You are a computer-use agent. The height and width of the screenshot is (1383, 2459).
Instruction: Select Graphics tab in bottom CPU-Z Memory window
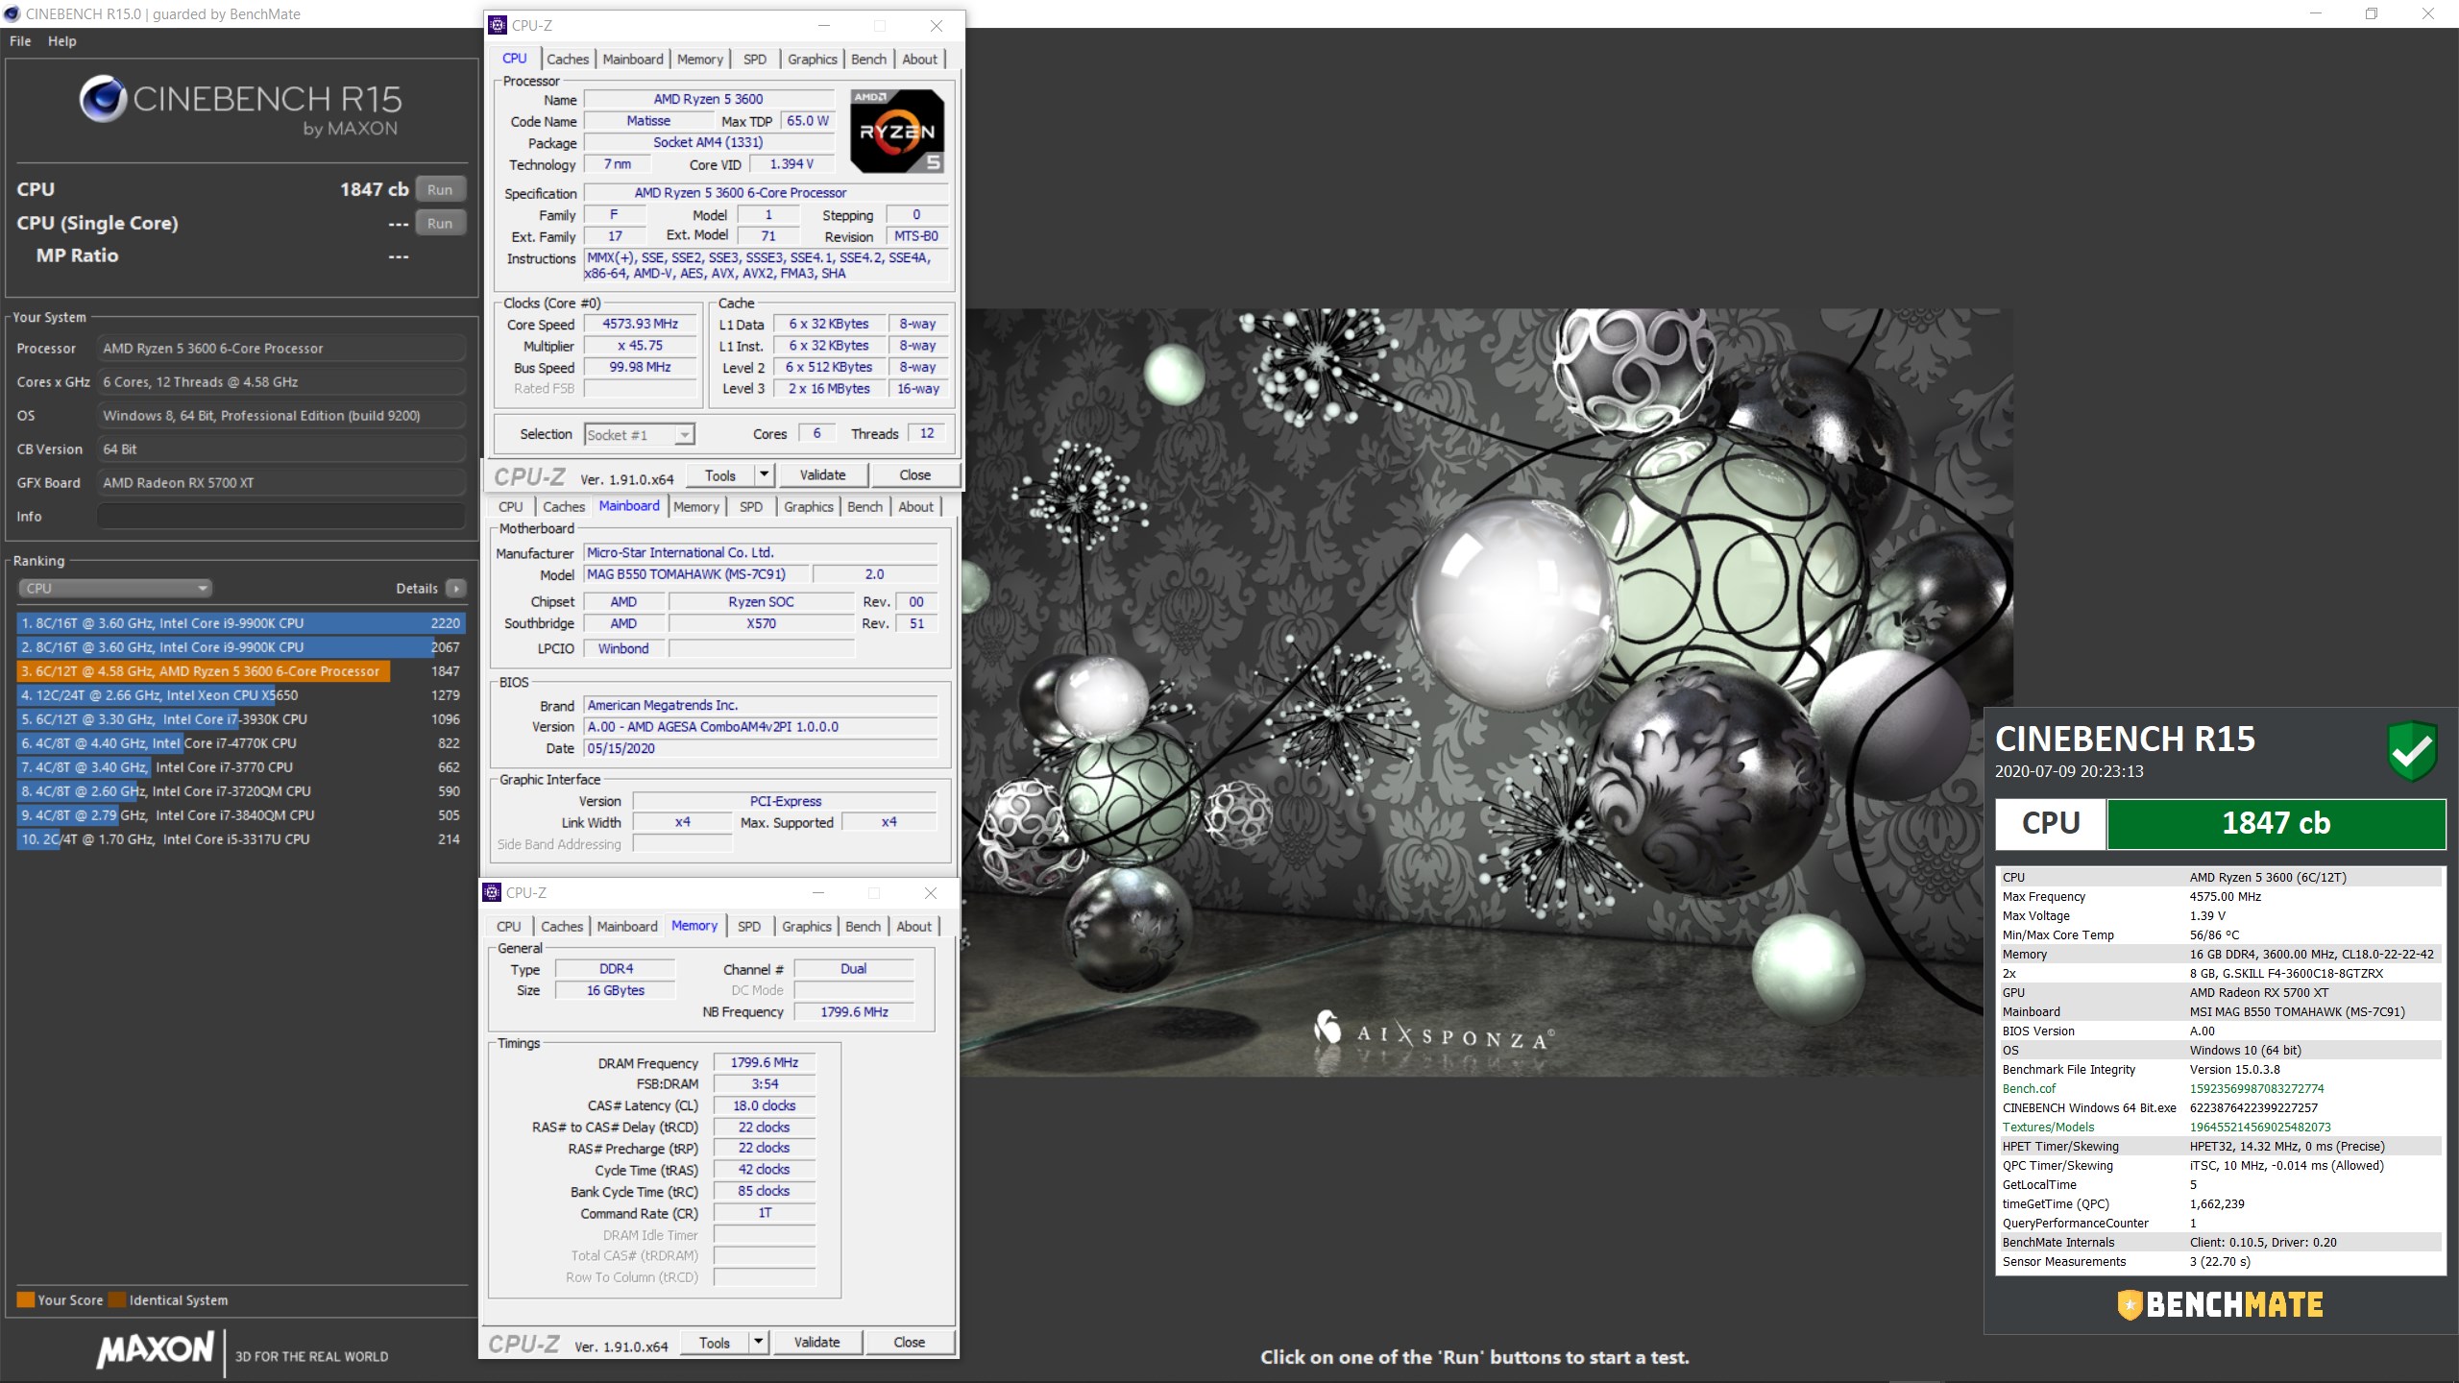807,927
